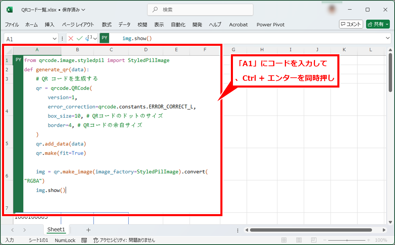Click the formula bar text img.show()
Viewport: 395px width, 245px height.
point(137,38)
